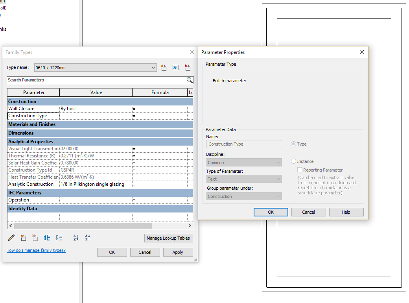Click inside the Search Parameters input field
This screenshot has width=409, height=303.
click(x=94, y=80)
